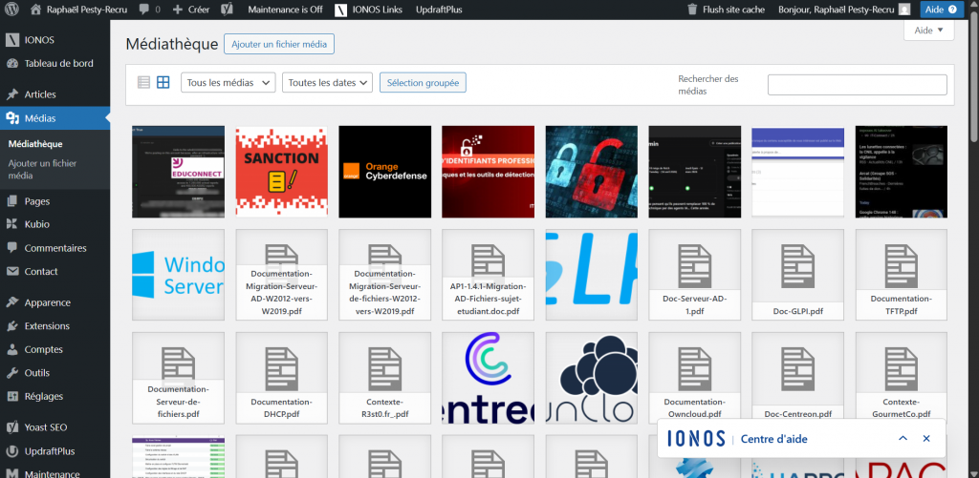Click Maintenance is Off in the admin bar
The image size is (979, 478).
click(285, 10)
